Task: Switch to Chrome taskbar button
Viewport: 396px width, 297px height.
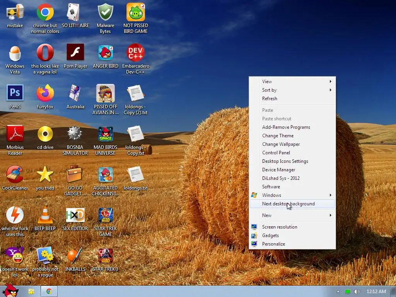Action: click(49, 292)
